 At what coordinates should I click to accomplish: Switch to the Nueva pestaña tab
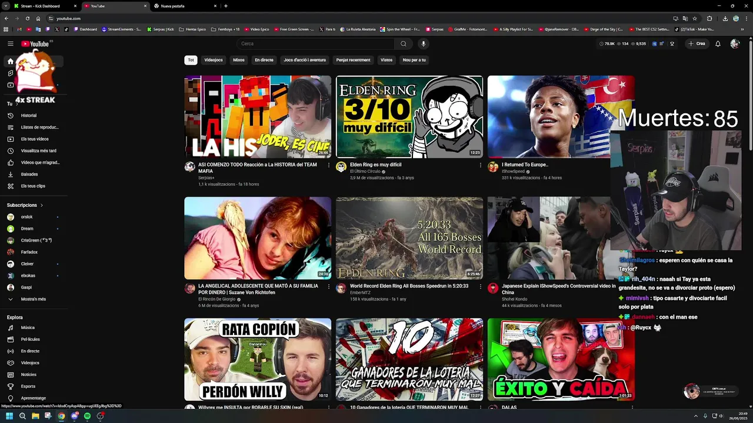[x=185, y=6]
